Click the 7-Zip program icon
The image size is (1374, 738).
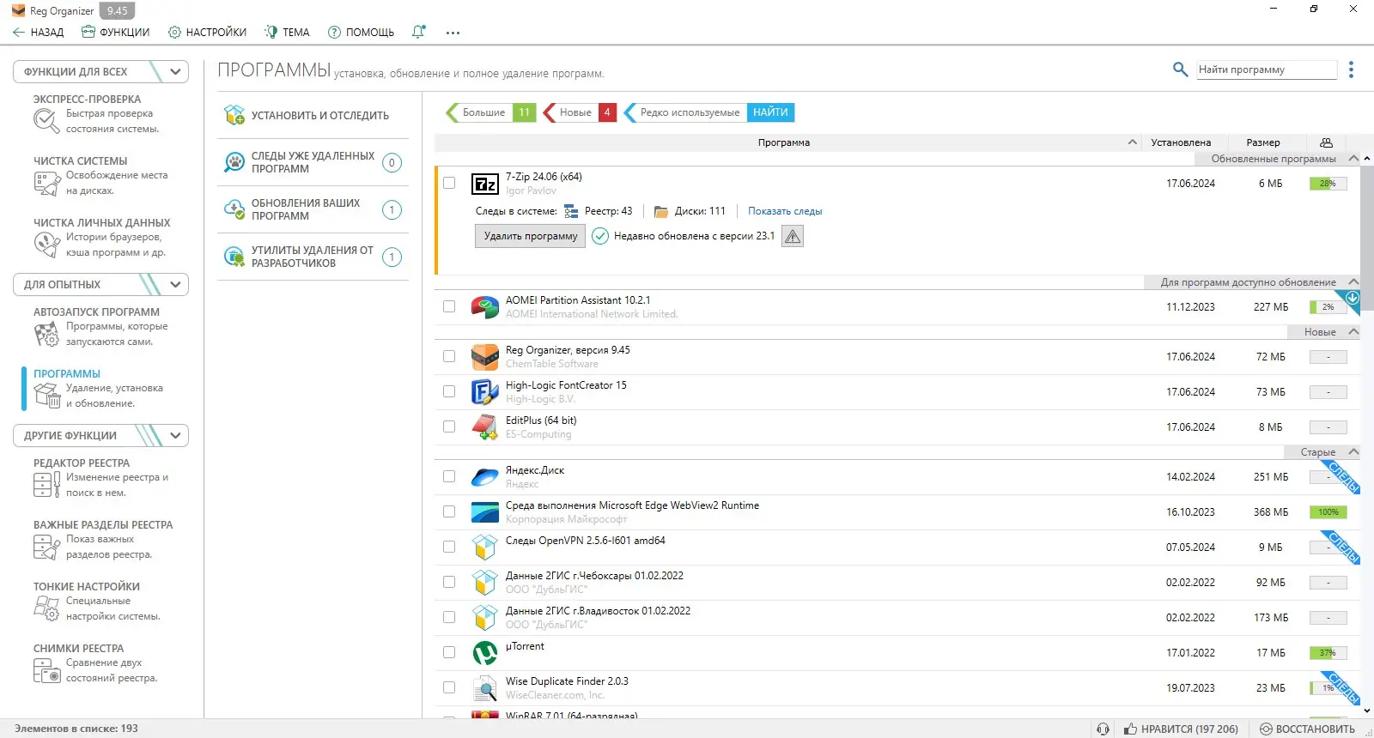(x=485, y=184)
